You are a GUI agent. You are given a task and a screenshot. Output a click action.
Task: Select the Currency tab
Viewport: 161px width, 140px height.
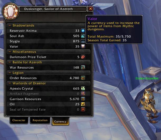[60, 121]
